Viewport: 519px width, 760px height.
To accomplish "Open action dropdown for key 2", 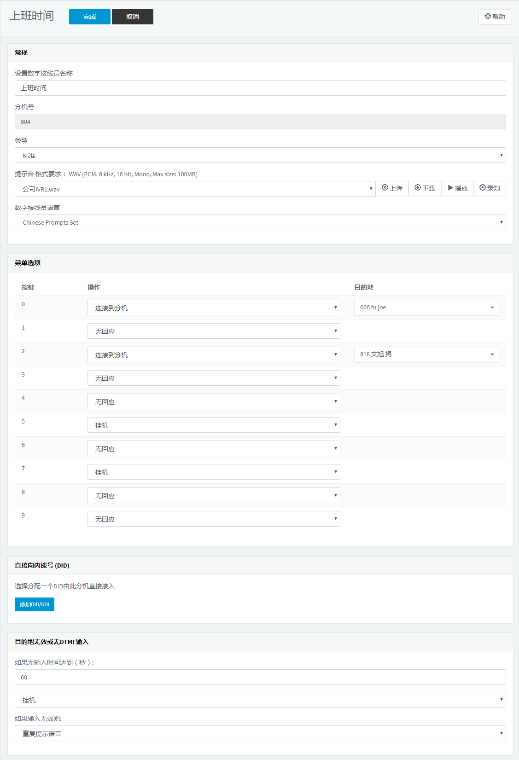I will click(214, 354).
